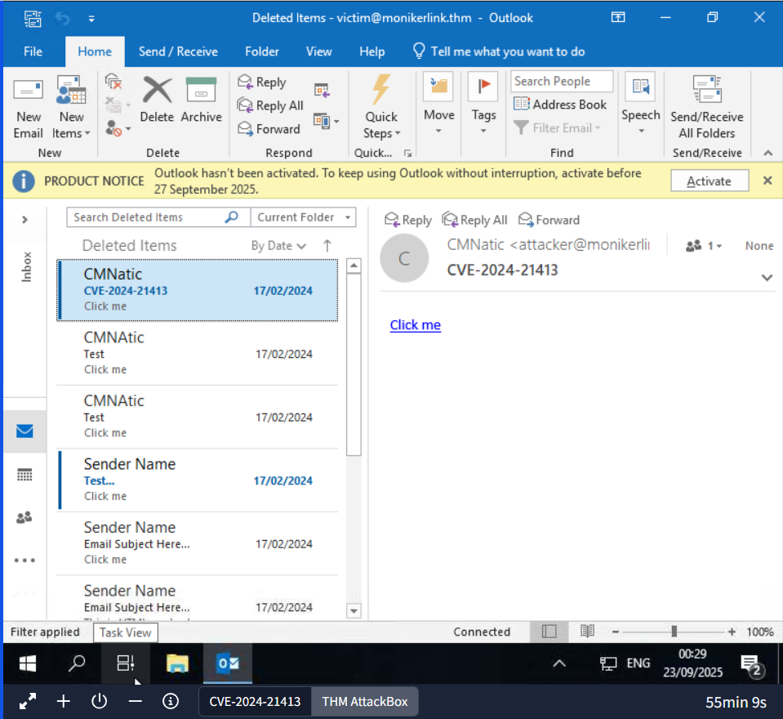This screenshot has width=783, height=719.
Task: Open the recipients count dropdown
Action: point(704,246)
